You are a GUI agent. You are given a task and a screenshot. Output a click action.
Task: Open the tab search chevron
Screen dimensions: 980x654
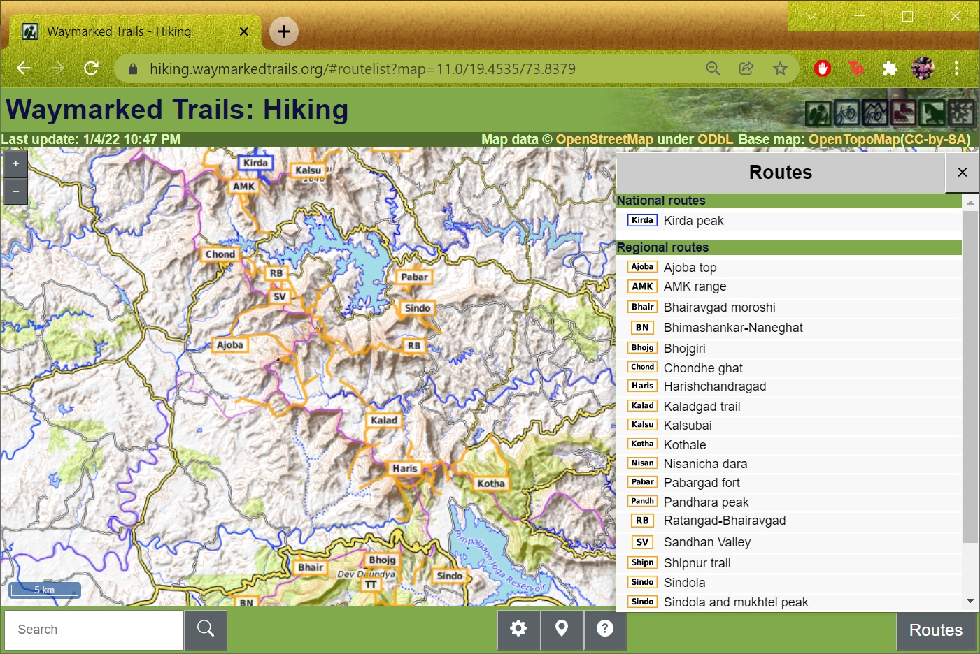coord(811,16)
